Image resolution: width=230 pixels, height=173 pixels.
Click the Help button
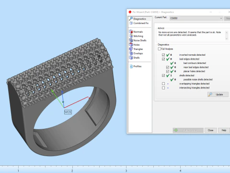click(x=224, y=130)
